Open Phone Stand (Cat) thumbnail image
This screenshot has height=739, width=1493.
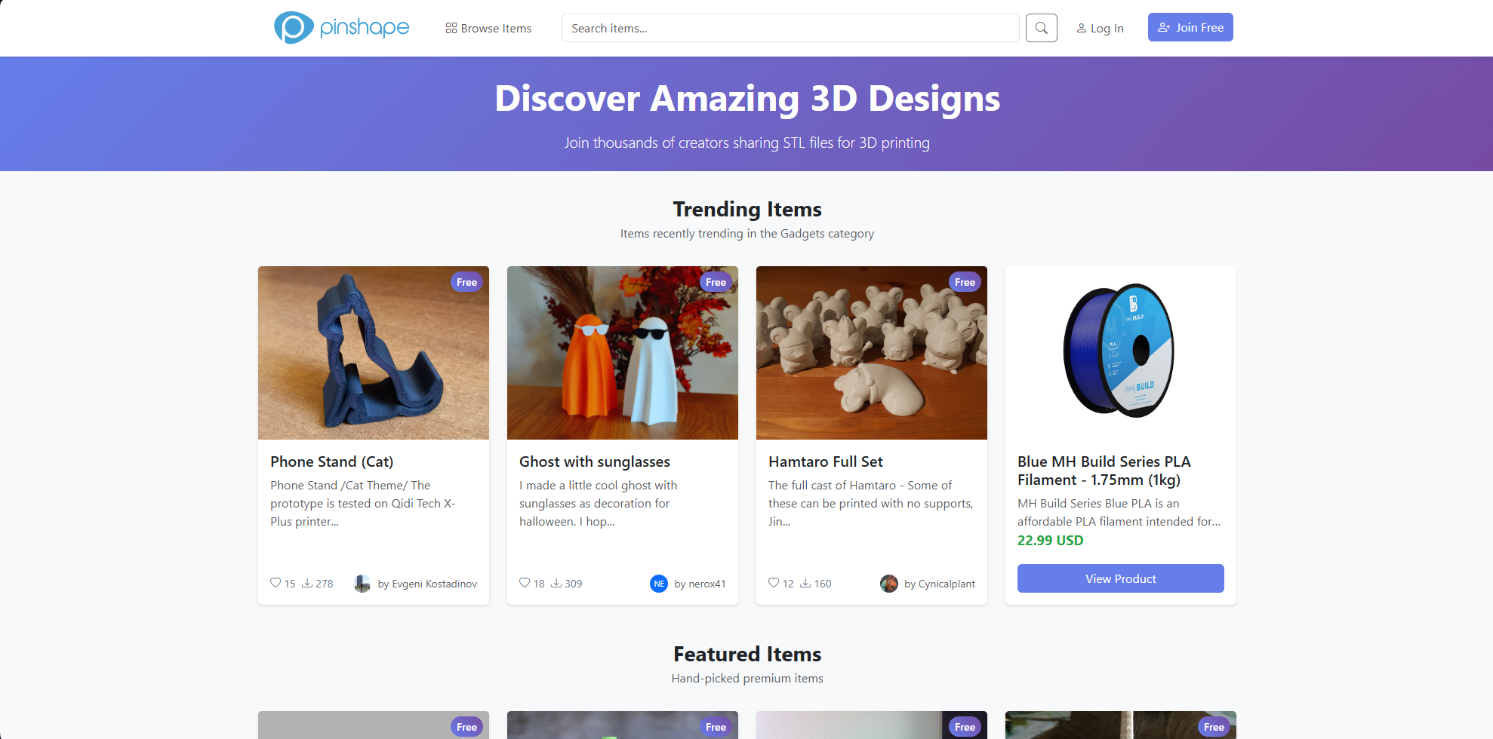[x=374, y=353]
